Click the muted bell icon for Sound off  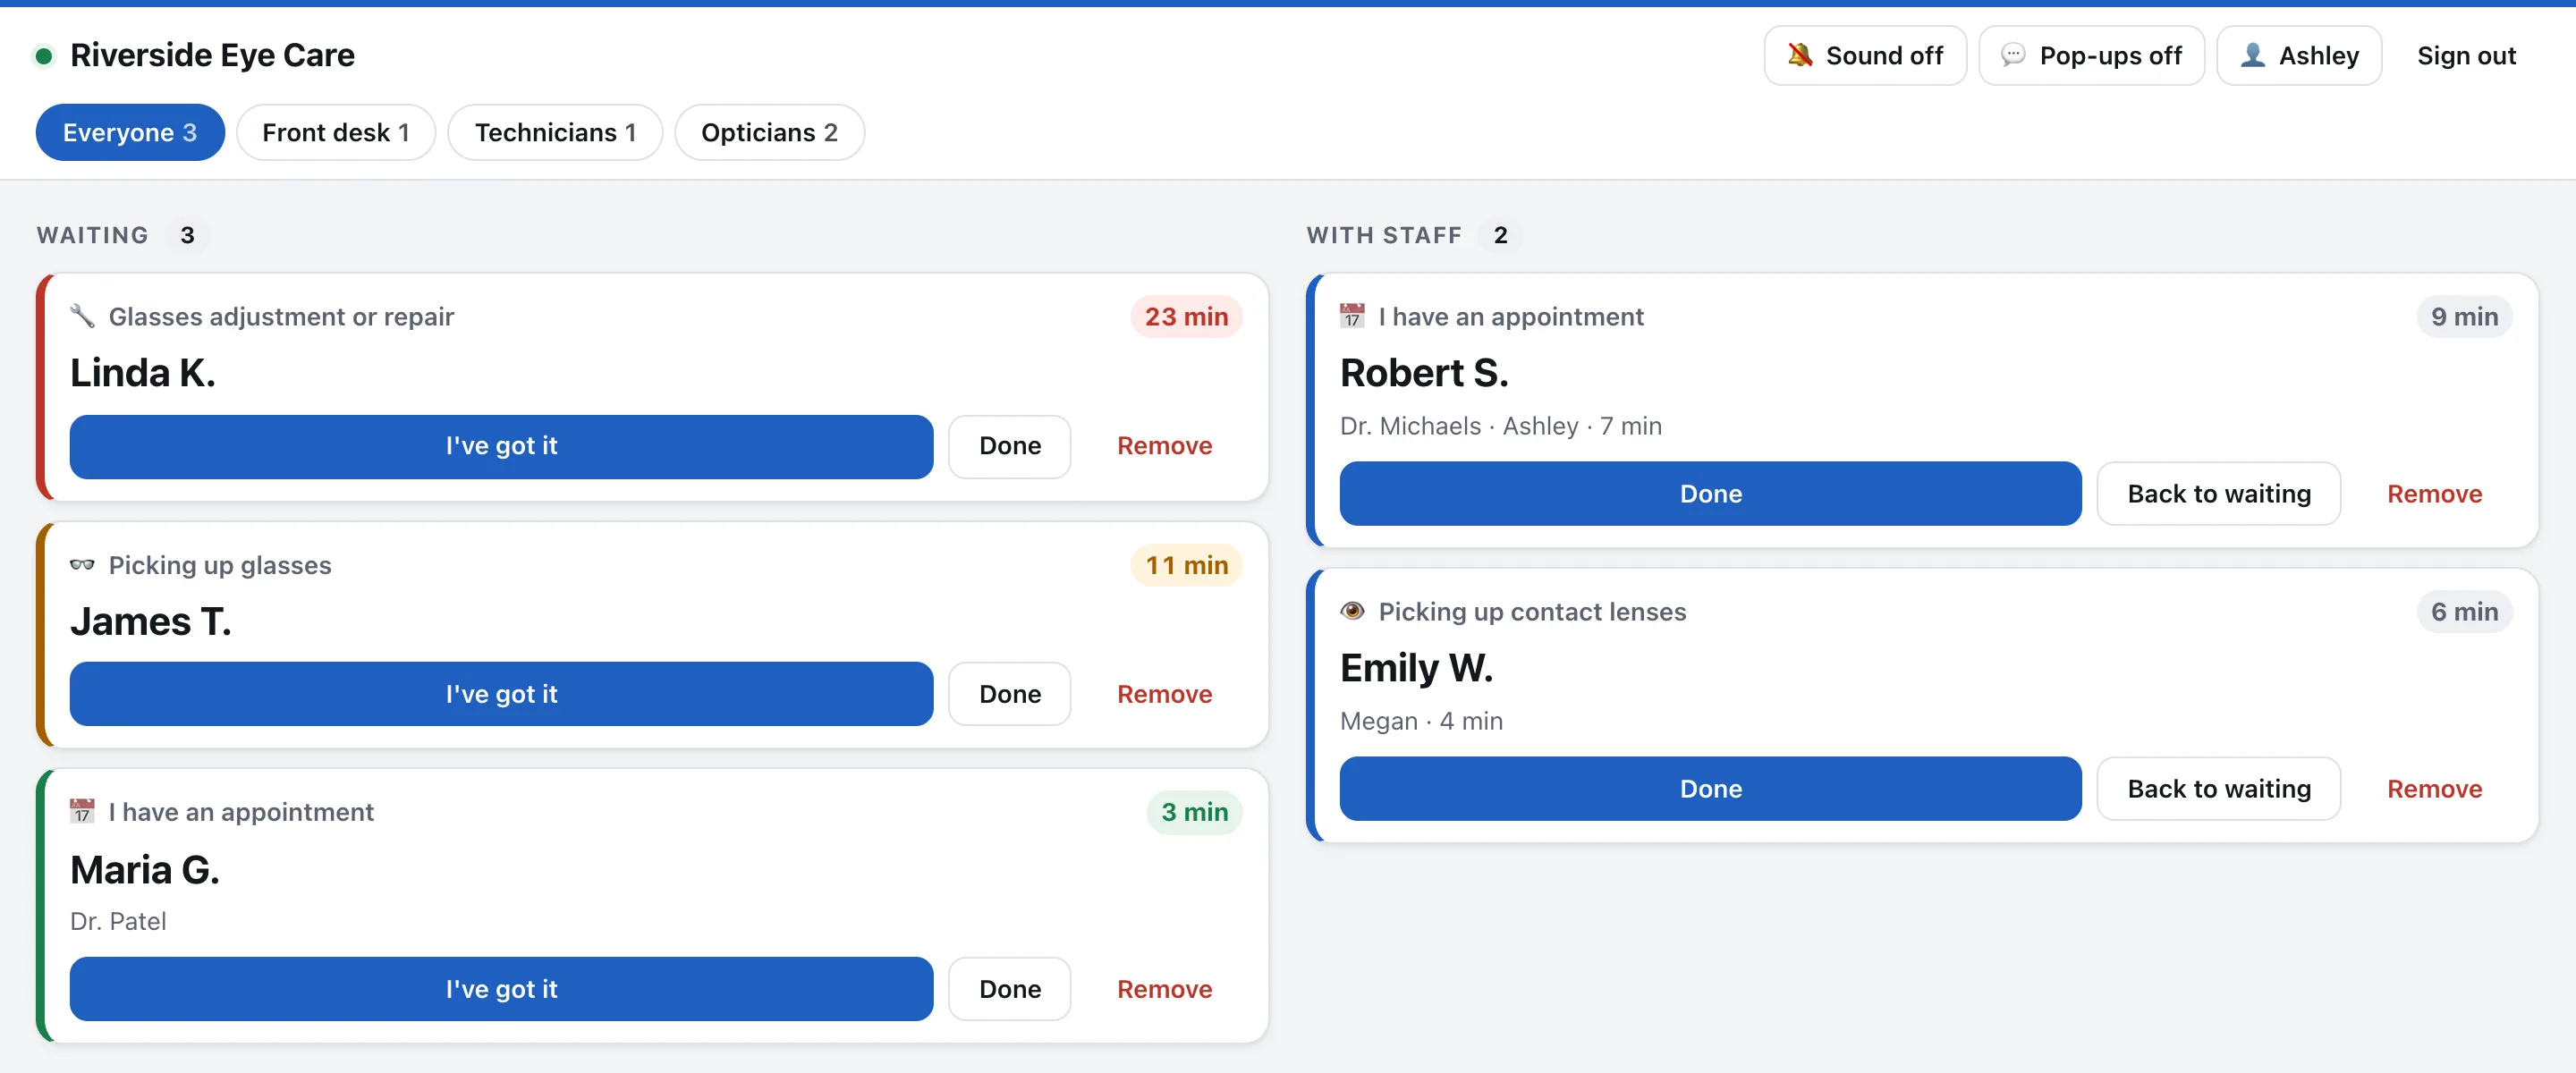(1799, 55)
